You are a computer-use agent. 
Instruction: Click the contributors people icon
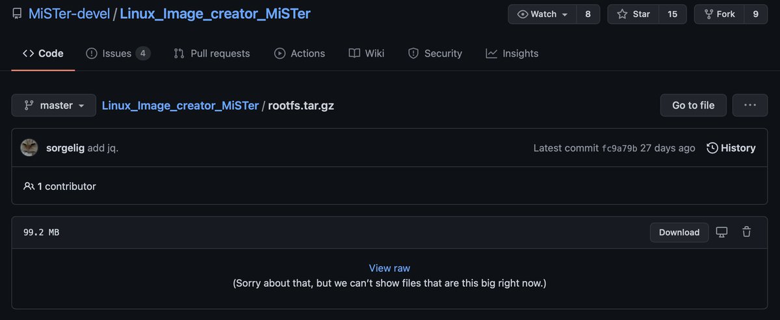tap(29, 186)
